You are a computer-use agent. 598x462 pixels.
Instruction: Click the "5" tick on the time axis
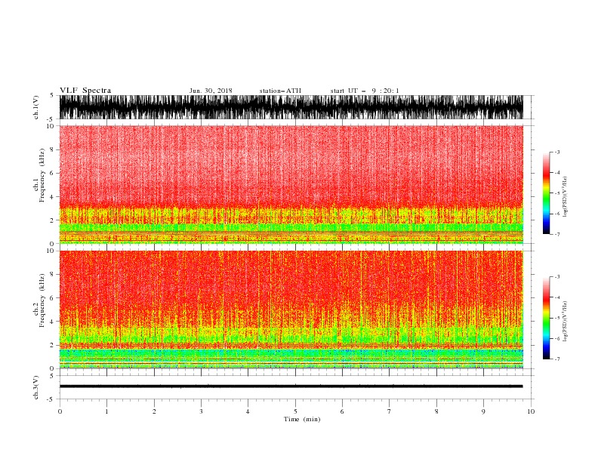coord(295,411)
